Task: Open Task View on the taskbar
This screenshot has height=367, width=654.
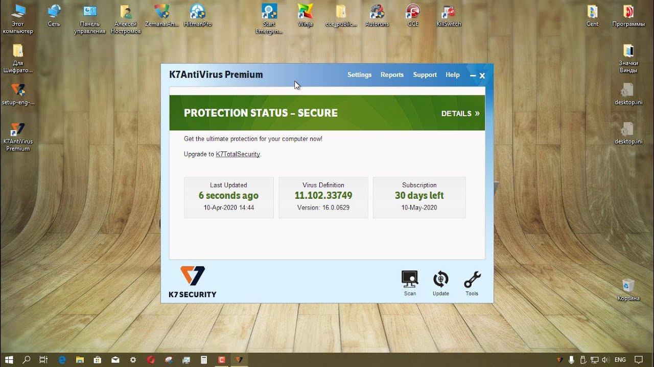Action: 43,359
